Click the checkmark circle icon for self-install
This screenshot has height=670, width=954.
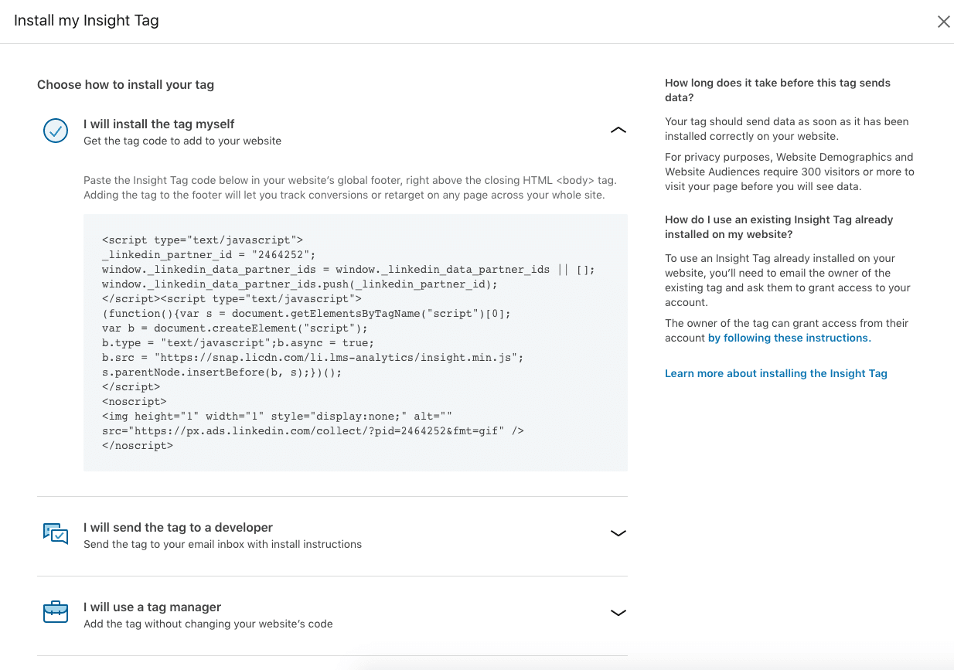point(56,131)
